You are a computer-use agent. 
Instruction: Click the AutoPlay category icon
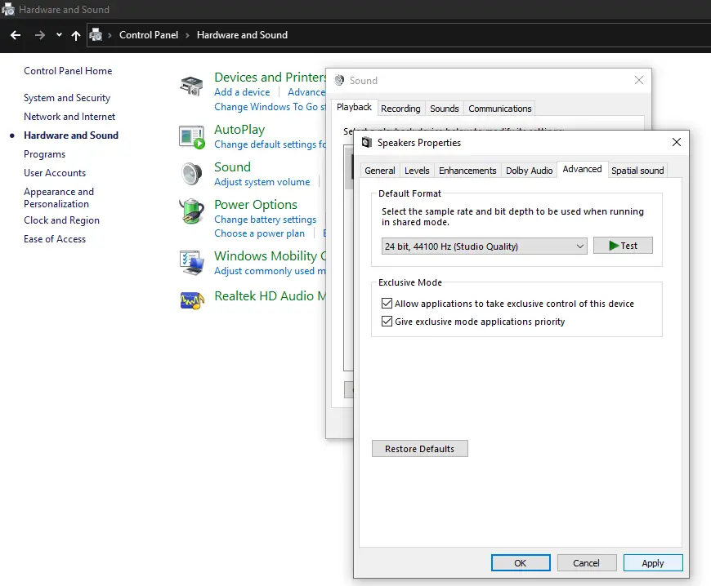[x=191, y=137]
